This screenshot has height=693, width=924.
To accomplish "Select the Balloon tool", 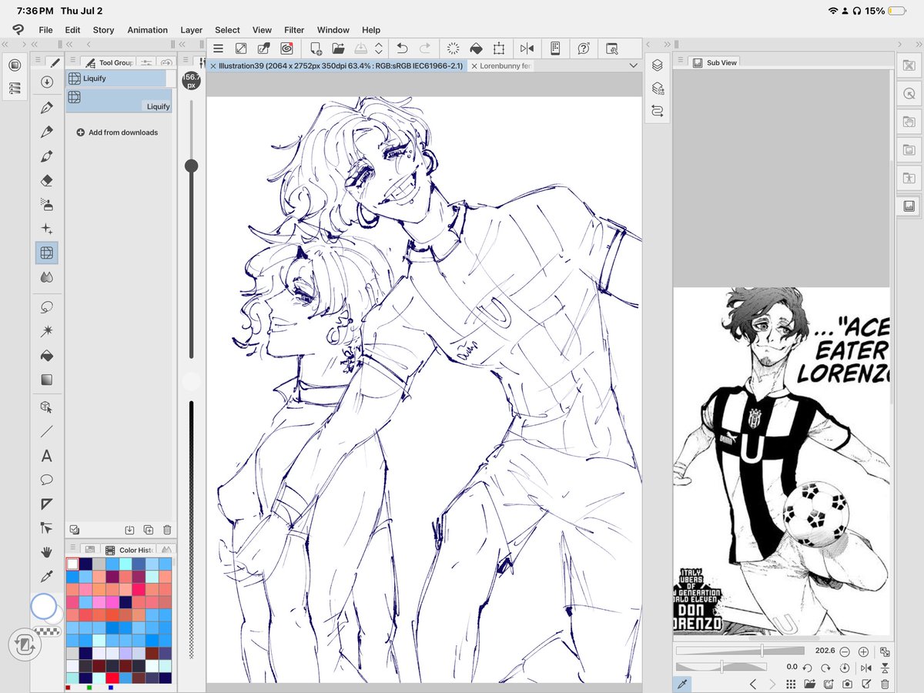I will click(46, 480).
